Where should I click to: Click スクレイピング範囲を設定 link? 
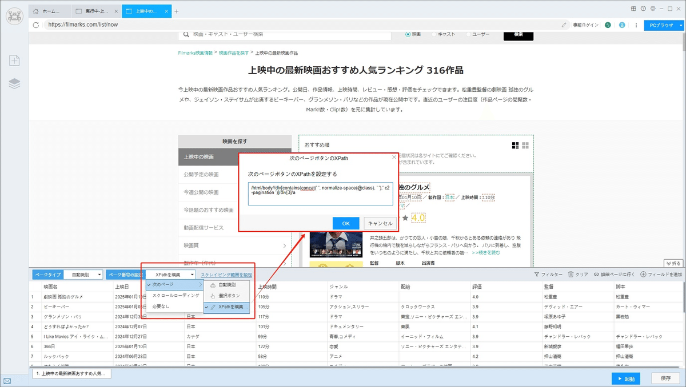[x=226, y=275]
